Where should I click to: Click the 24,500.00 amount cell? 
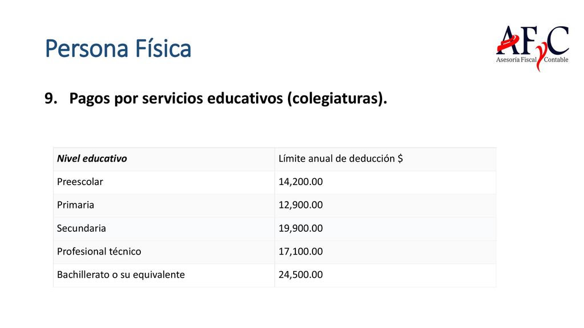click(386, 275)
